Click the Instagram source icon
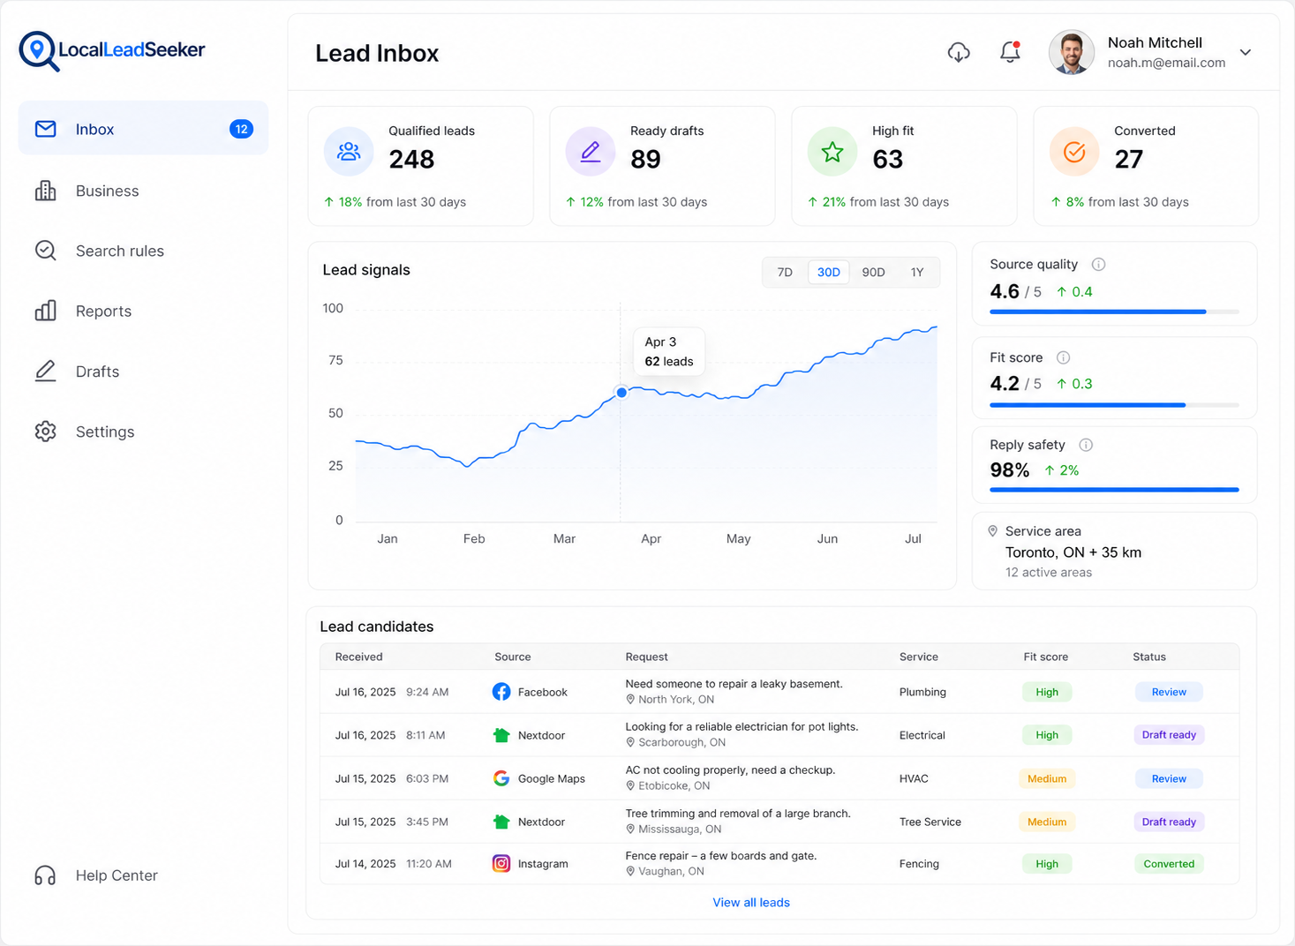Image resolution: width=1295 pixels, height=946 pixels. tap(501, 864)
